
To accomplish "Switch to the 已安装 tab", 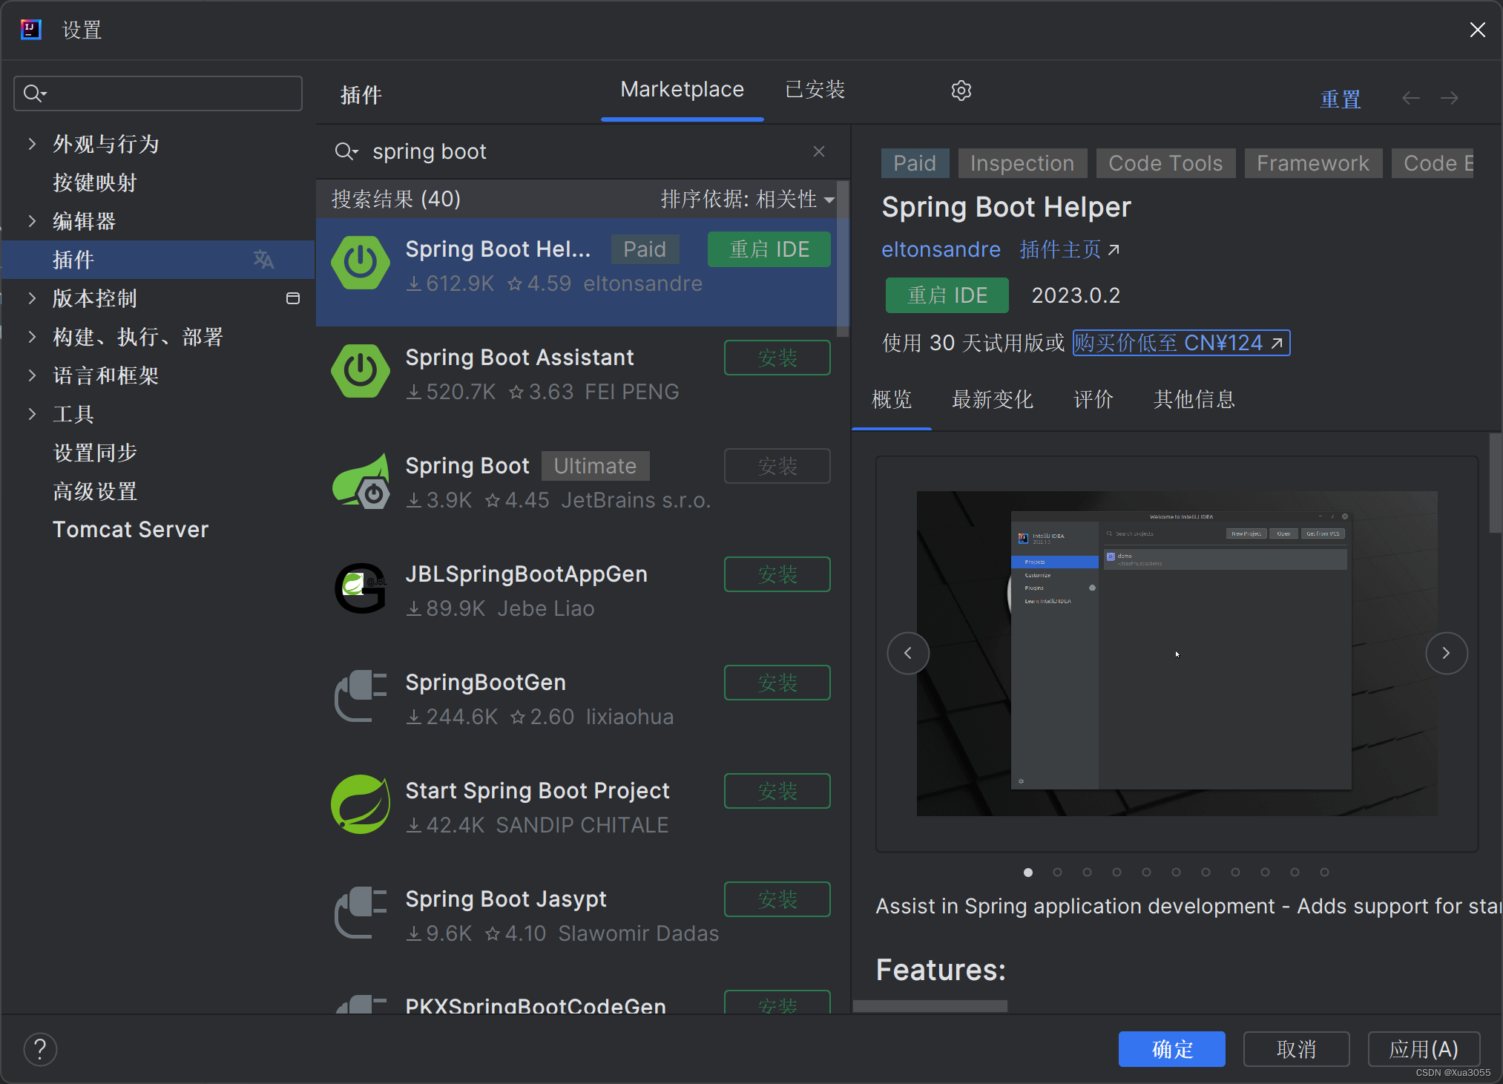I will [815, 90].
